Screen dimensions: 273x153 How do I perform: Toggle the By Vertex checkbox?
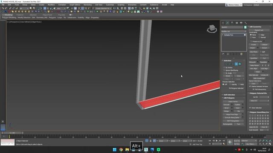tap(224, 68)
